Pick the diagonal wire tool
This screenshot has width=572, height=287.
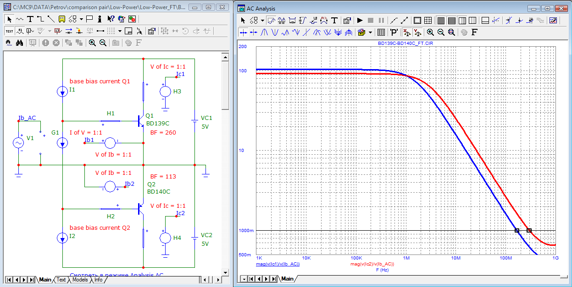tap(50, 19)
